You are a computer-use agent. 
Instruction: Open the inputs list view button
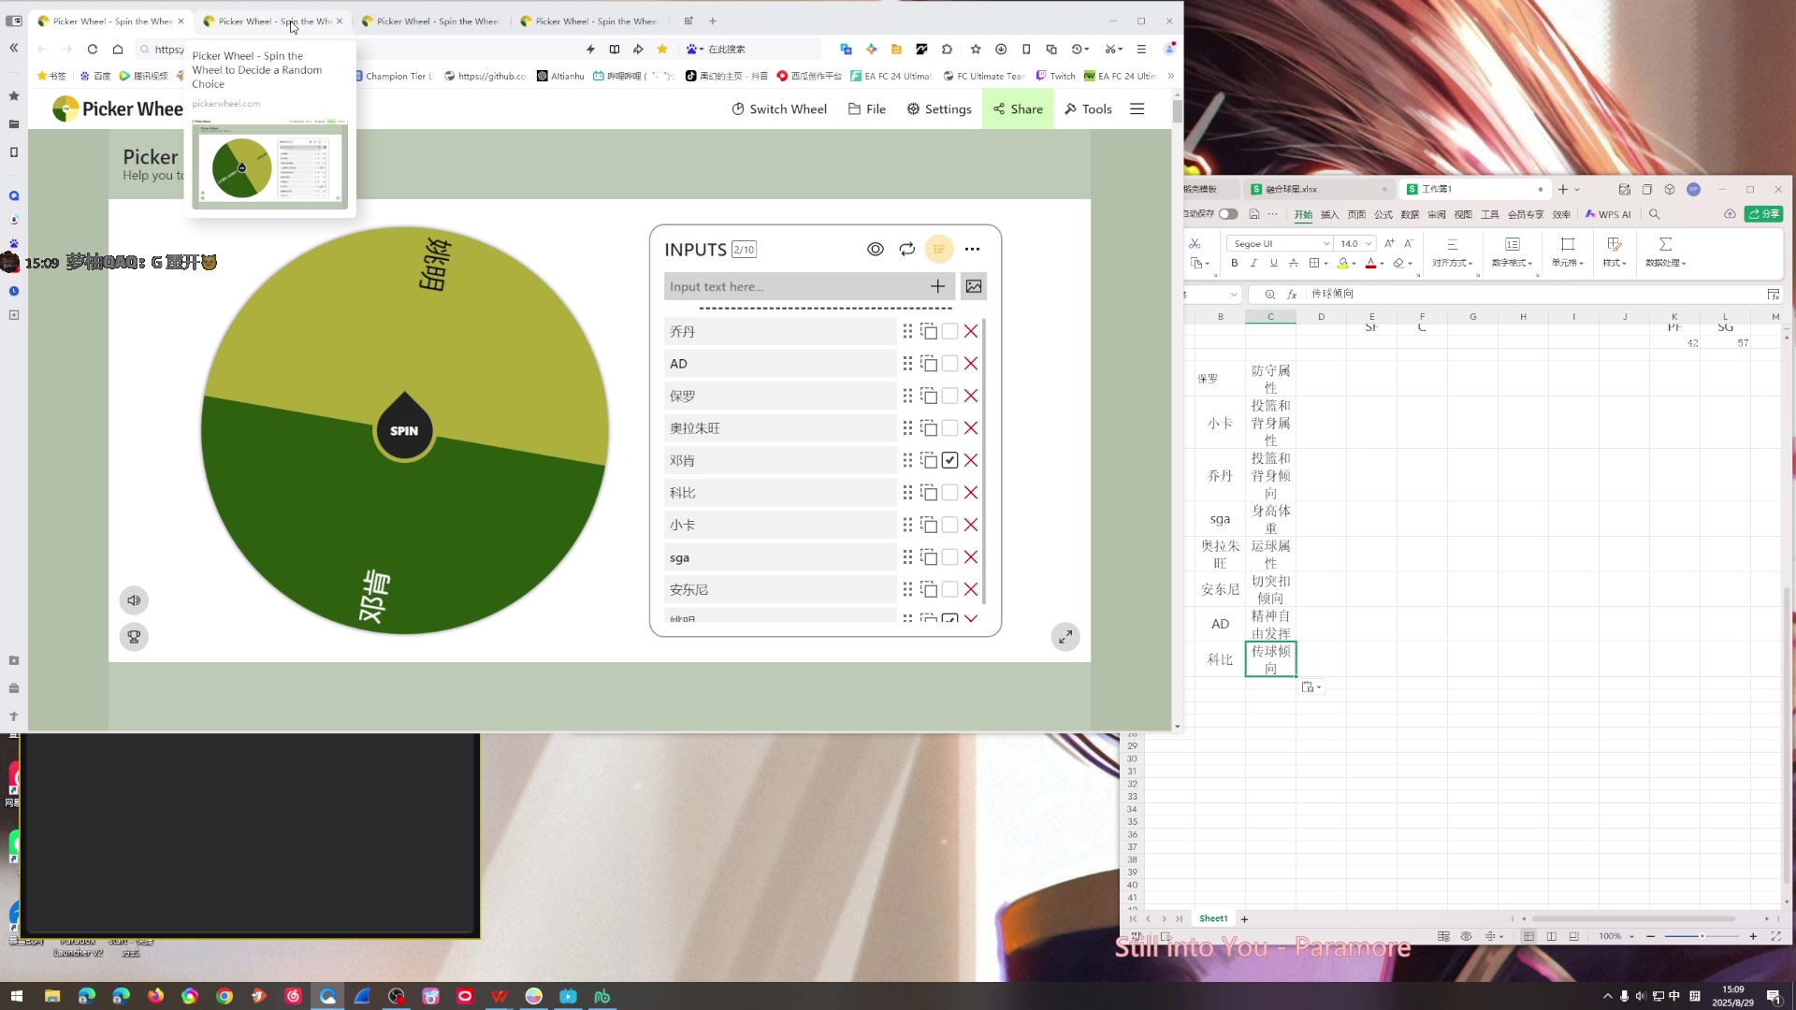pos(939,249)
